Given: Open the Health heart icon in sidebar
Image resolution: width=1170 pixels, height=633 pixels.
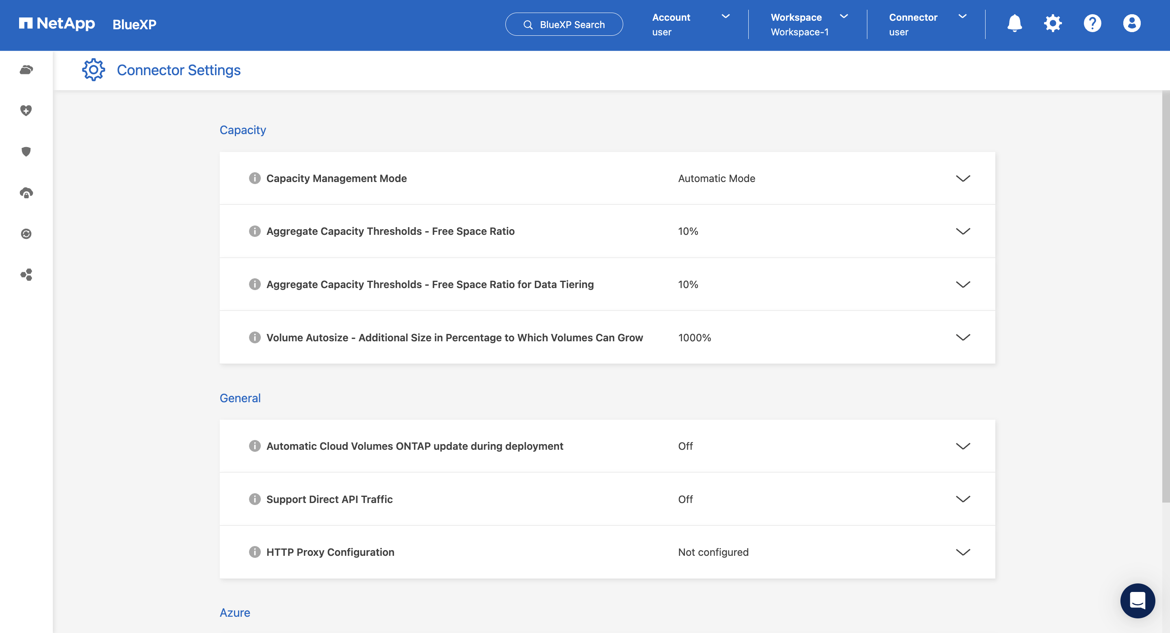Looking at the screenshot, I should tap(26, 111).
